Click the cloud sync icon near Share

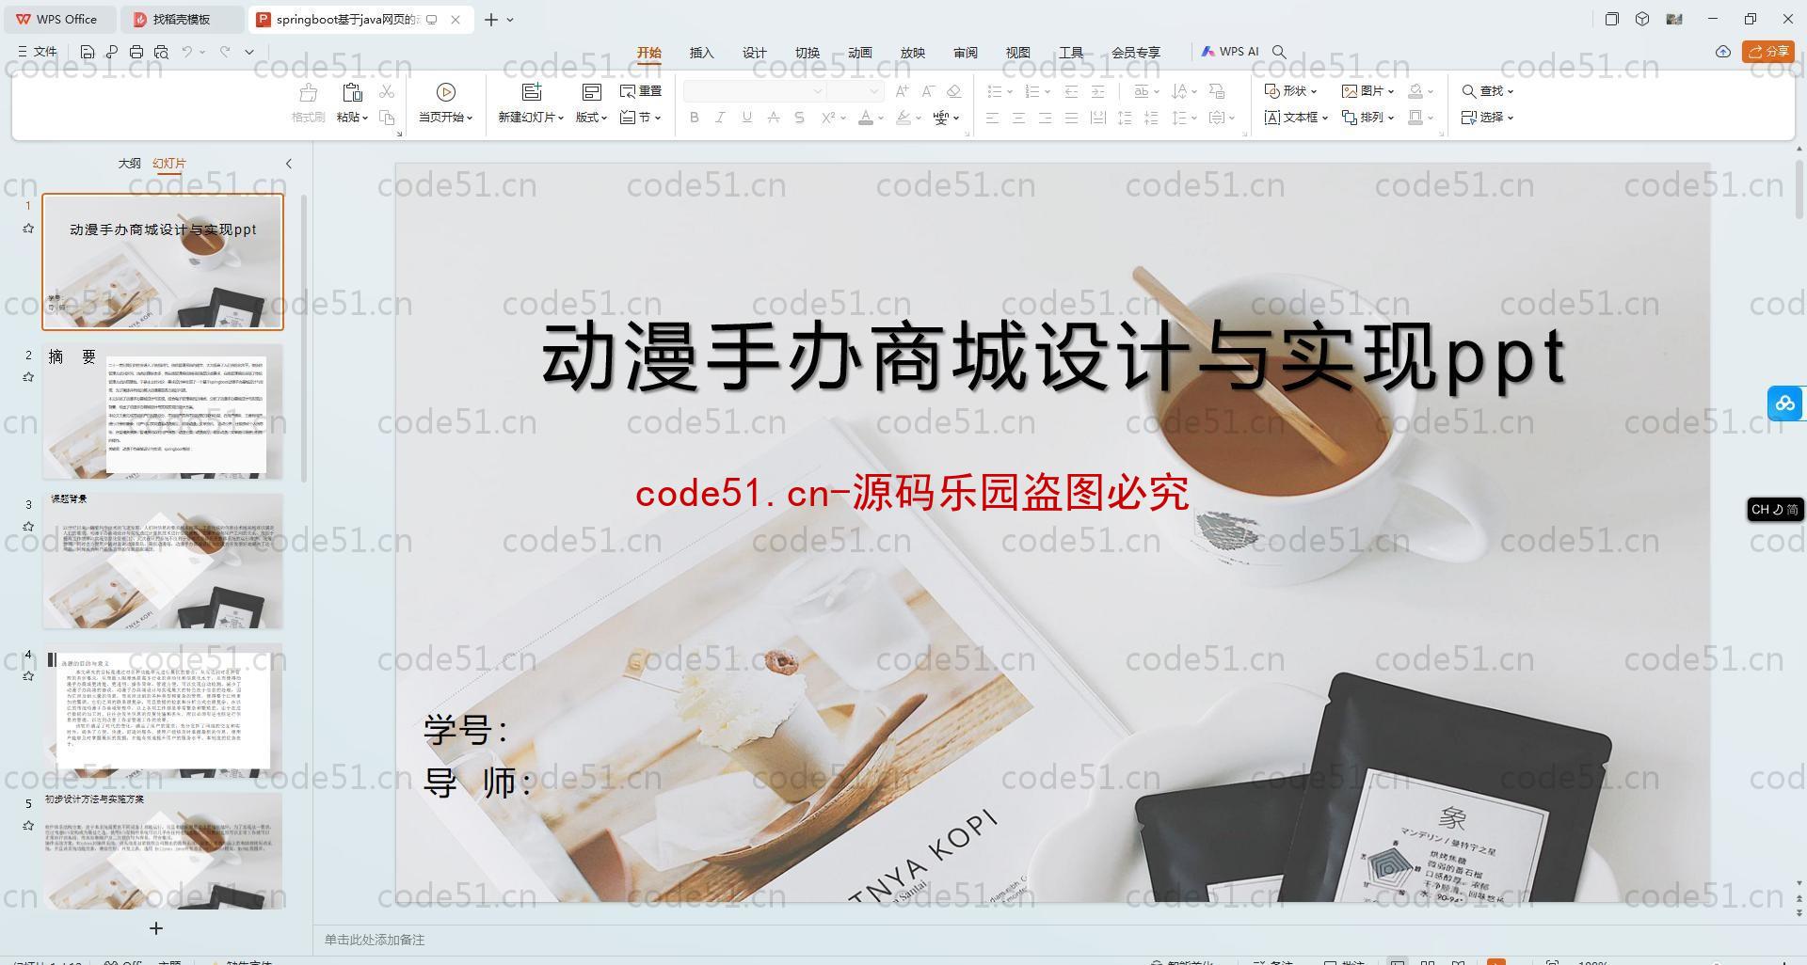pyautogui.click(x=1723, y=52)
